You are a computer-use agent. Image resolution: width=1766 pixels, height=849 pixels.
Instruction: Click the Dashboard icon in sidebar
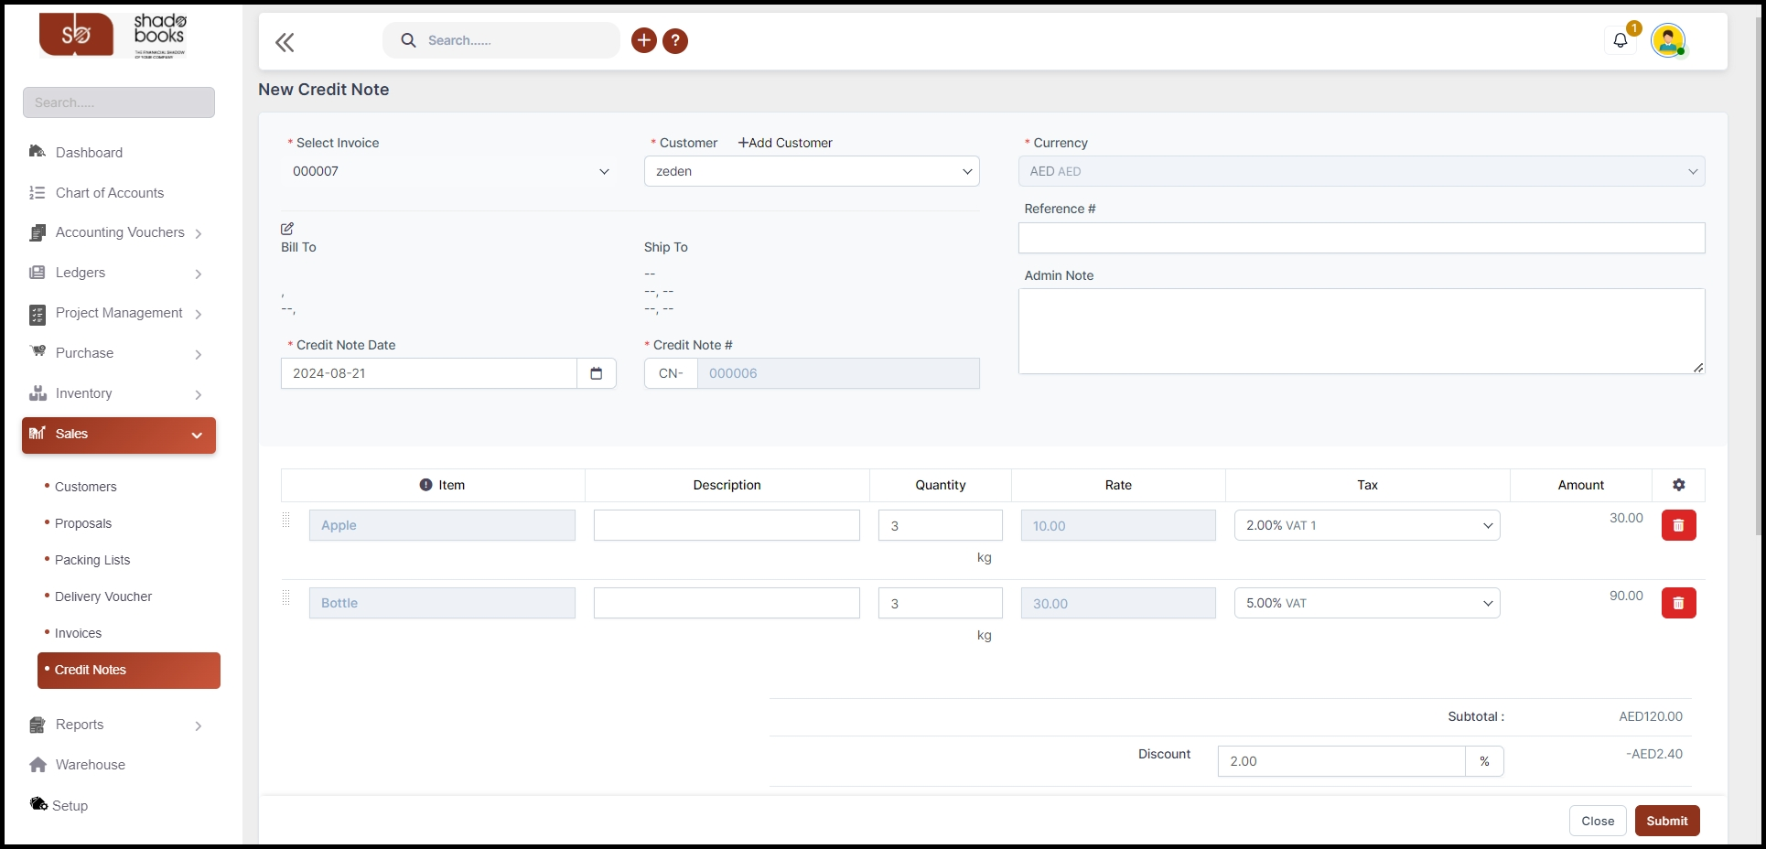[38, 152]
